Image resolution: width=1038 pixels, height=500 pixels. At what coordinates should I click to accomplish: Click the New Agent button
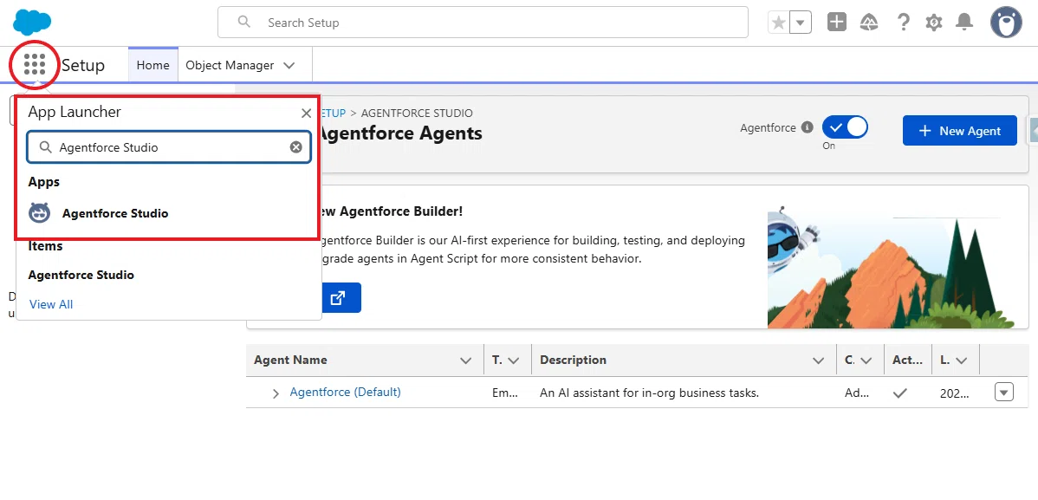point(960,131)
